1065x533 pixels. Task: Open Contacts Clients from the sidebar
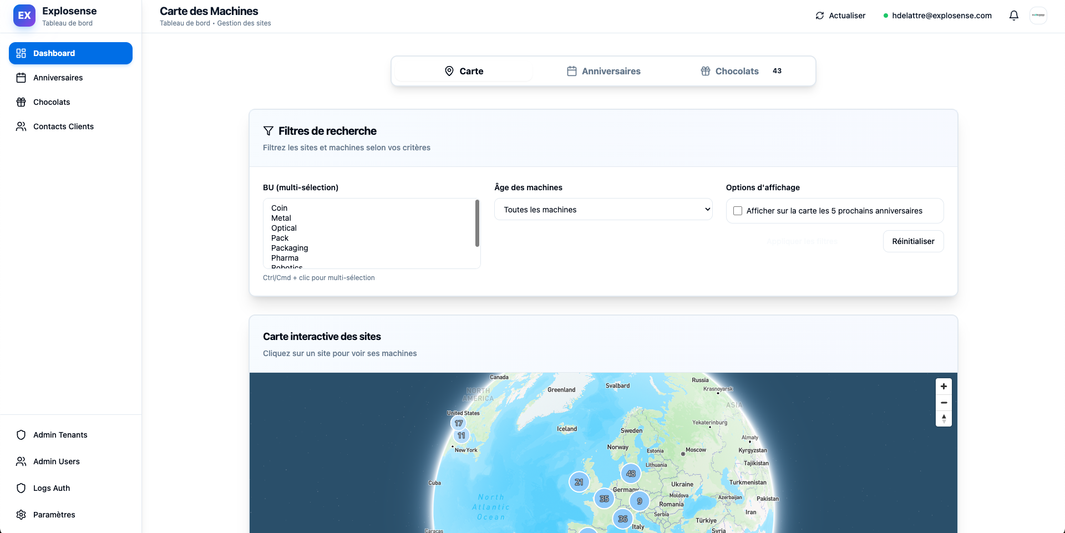pyautogui.click(x=63, y=126)
